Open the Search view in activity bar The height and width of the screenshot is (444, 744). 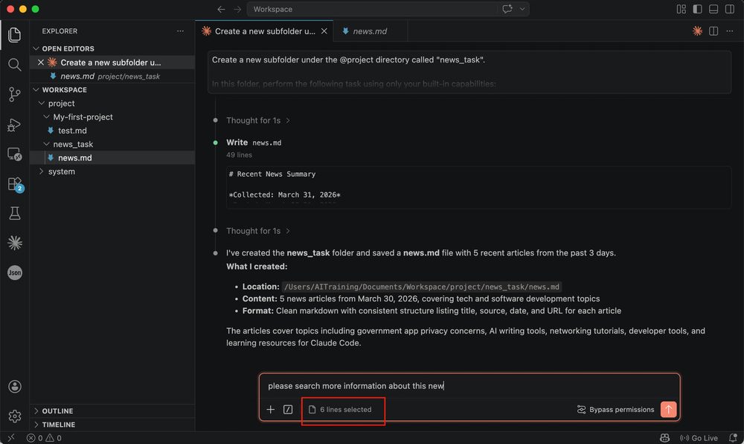[14, 65]
